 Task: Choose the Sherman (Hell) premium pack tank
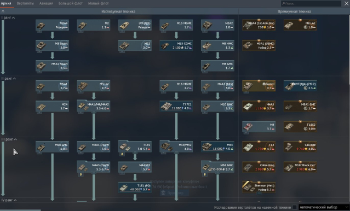click(x=259, y=187)
